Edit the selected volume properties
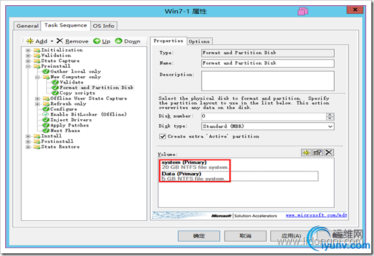This screenshot has height=256, width=374. pos(317,152)
